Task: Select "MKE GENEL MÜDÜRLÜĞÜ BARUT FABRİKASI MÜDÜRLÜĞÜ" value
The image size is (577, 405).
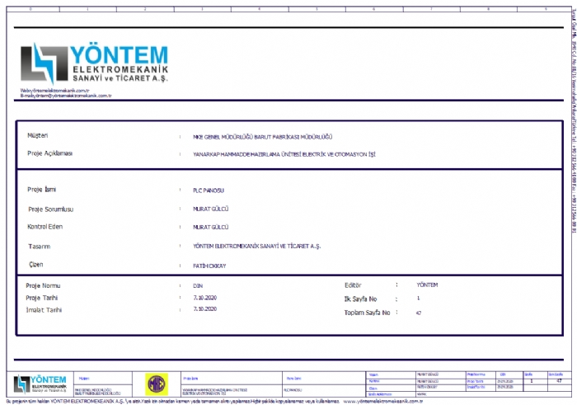Action: coord(262,137)
